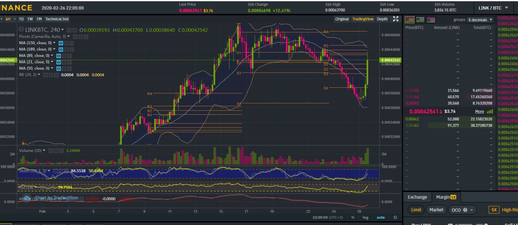This screenshot has height=225, width=518.
Task: Select the 1W interval
Action: [30, 19]
